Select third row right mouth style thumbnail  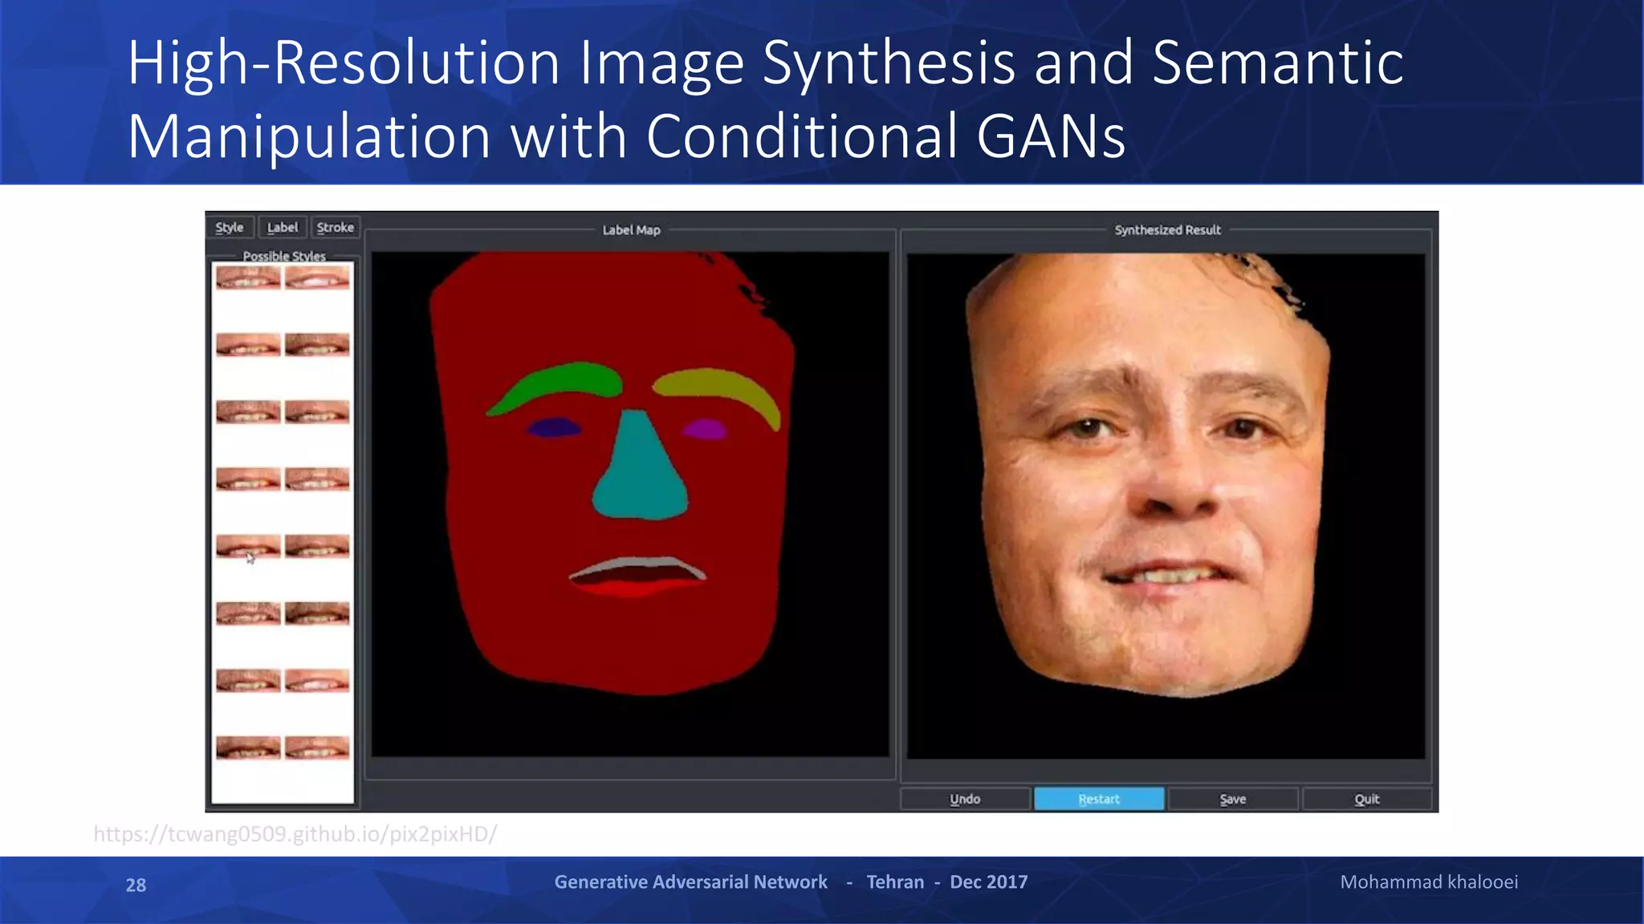[x=317, y=412]
